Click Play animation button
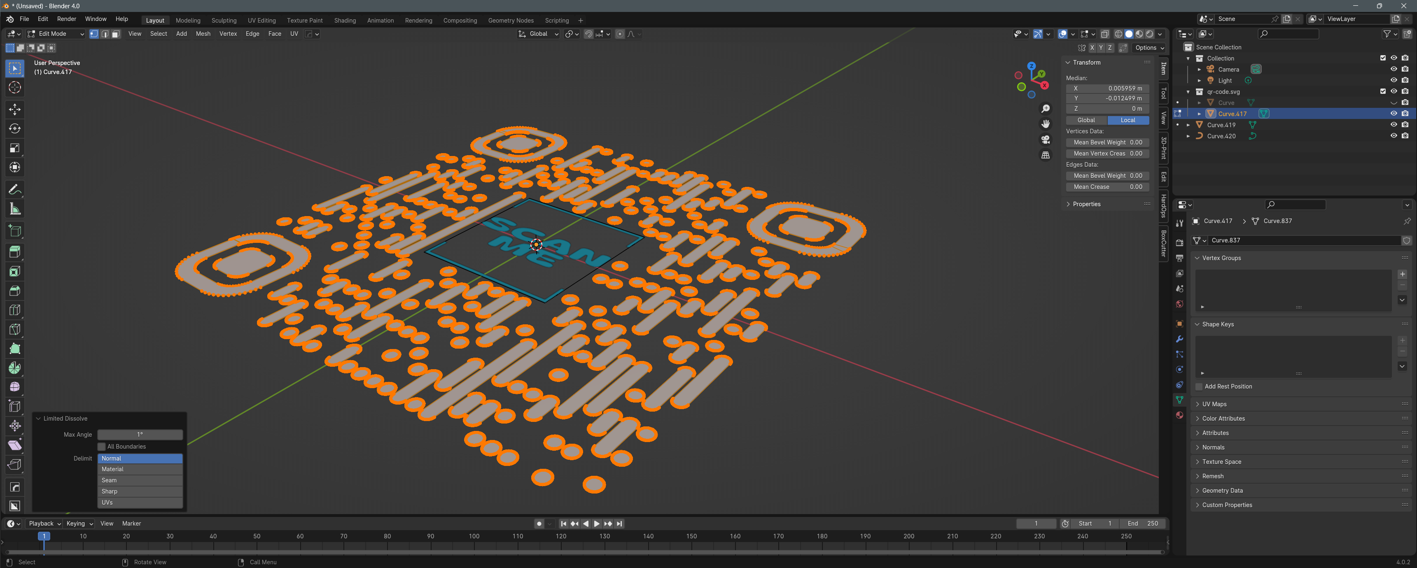The width and height of the screenshot is (1417, 568). pyautogui.click(x=597, y=524)
